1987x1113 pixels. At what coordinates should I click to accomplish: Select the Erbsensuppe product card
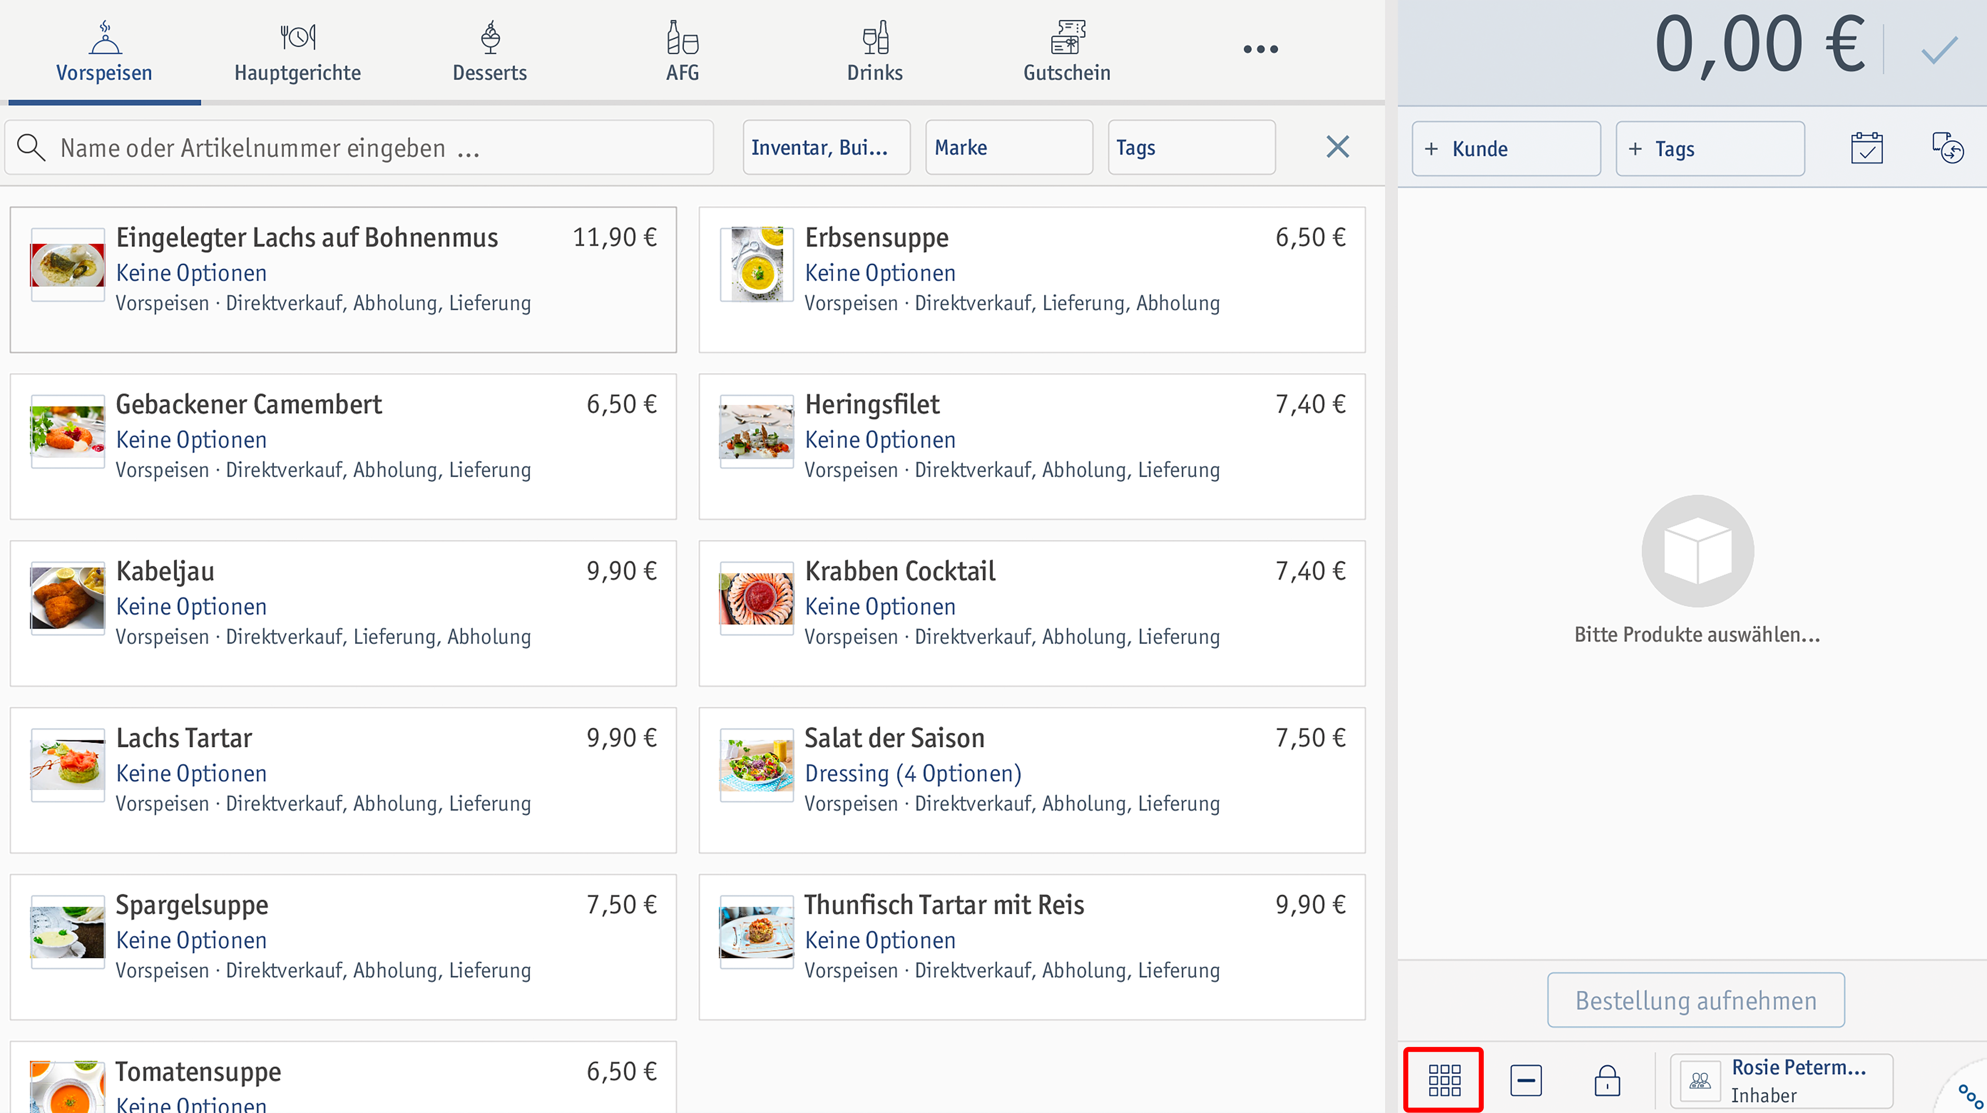click(x=1032, y=280)
